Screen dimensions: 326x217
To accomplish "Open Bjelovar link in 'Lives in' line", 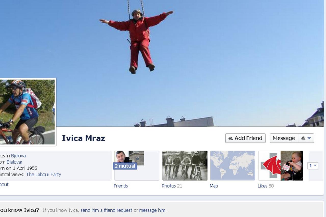I will [x=19, y=156].
